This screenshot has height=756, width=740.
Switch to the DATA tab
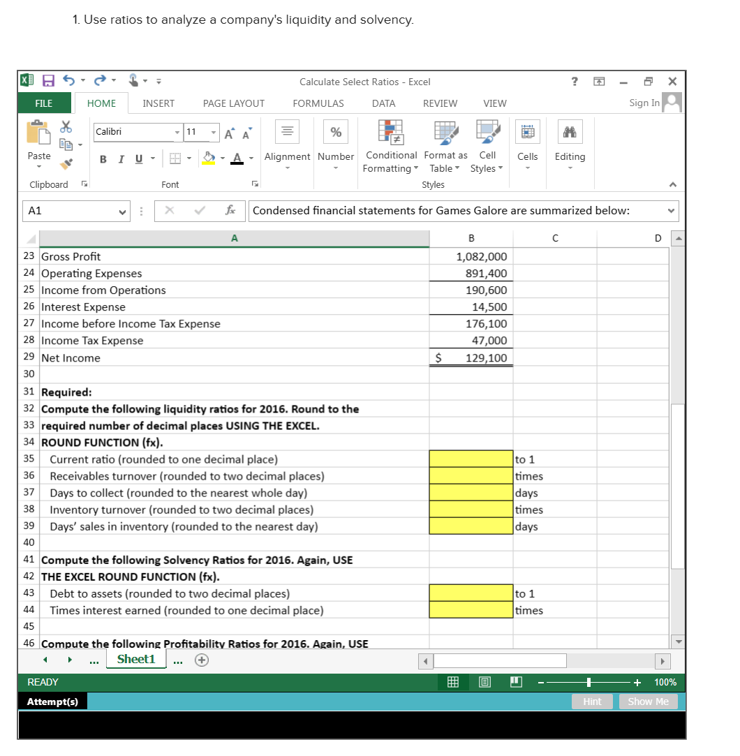click(383, 103)
